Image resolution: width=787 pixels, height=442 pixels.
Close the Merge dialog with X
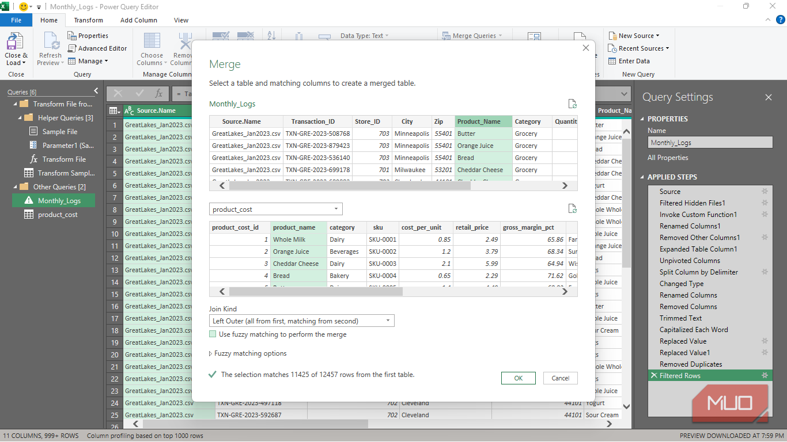pyautogui.click(x=586, y=48)
